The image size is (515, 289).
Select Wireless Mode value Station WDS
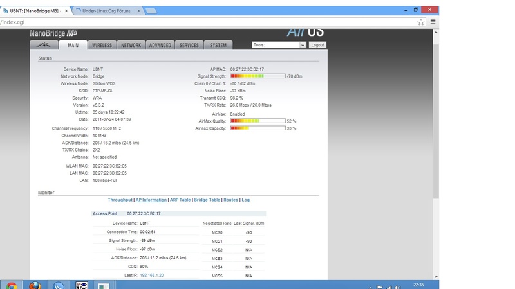point(104,83)
